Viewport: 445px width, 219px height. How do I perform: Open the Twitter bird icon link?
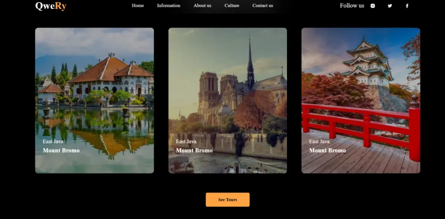pyautogui.click(x=390, y=6)
